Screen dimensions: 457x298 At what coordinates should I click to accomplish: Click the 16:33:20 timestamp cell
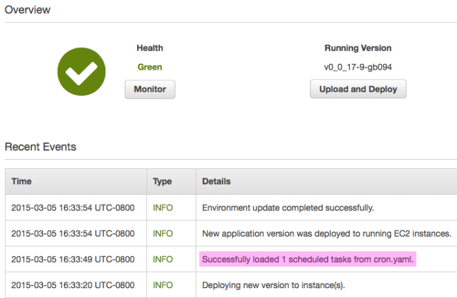[x=73, y=285]
